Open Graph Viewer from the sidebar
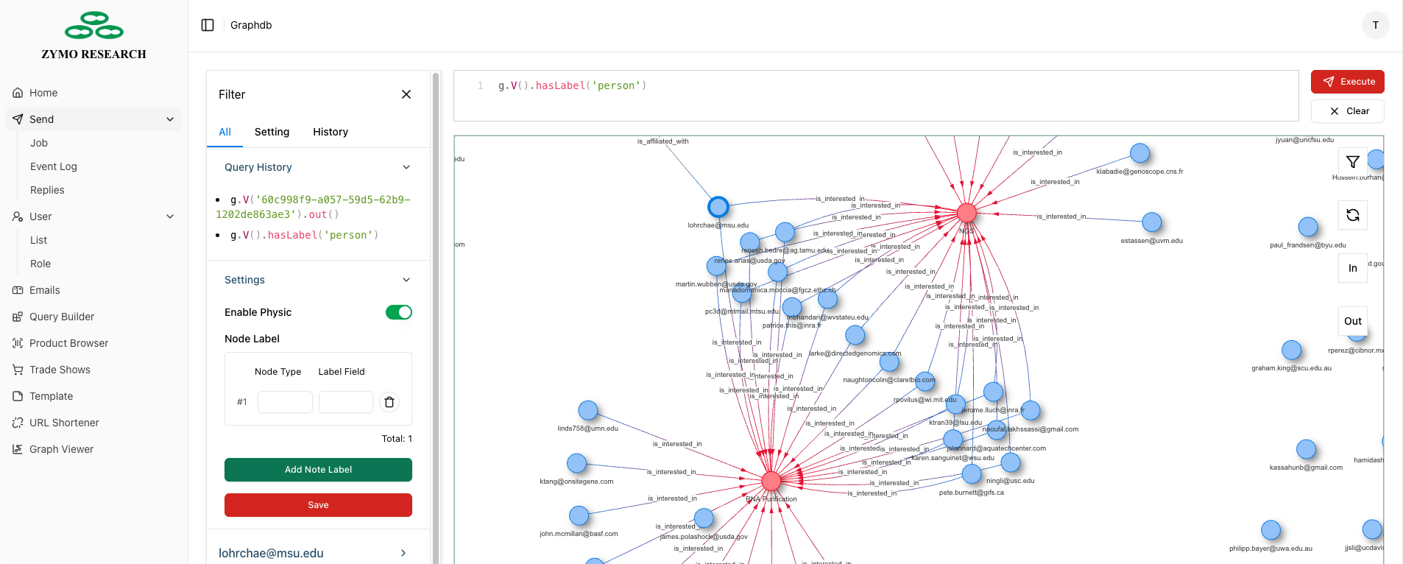Screen dimensions: 1403x564 (x=61, y=449)
